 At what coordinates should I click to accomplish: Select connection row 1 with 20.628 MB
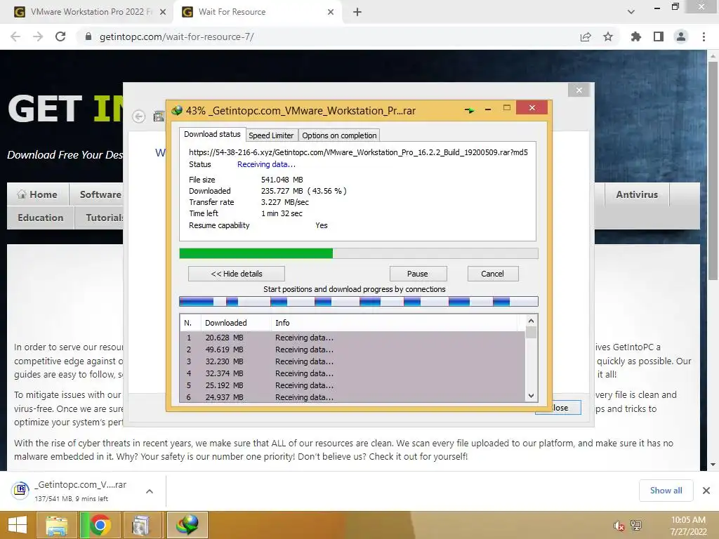click(352, 338)
